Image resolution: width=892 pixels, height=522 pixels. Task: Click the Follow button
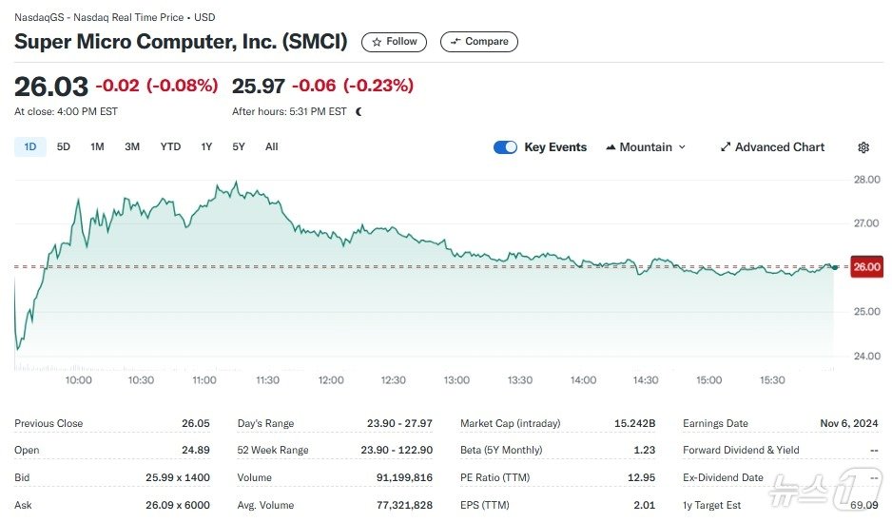click(395, 42)
